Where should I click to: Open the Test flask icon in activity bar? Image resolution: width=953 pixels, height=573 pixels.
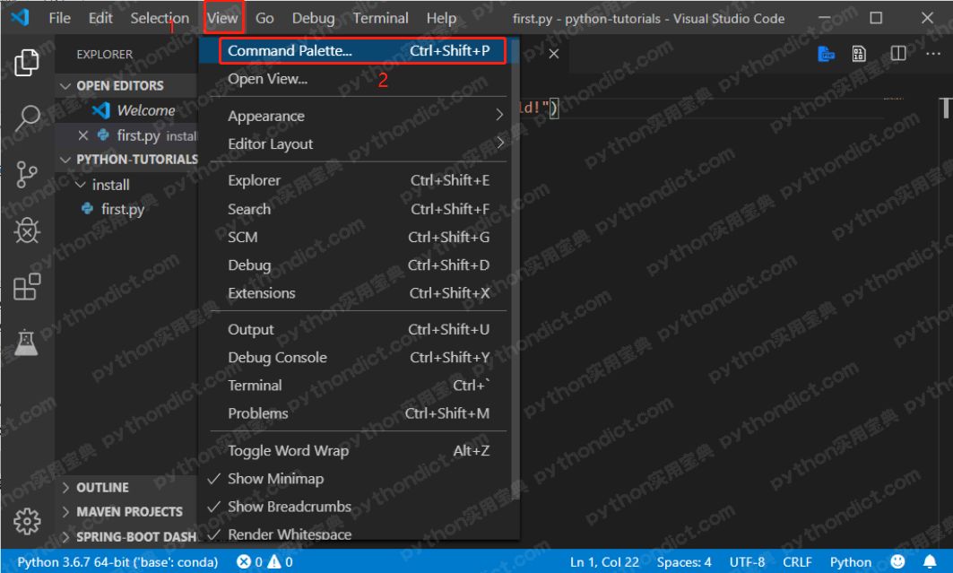click(x=27, y=343)
